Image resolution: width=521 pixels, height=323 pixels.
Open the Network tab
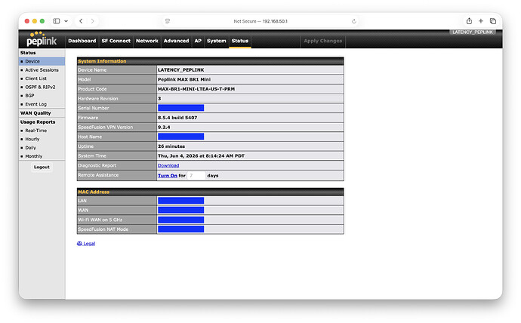tap(147, 41)
